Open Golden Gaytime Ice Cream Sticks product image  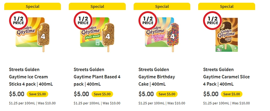(x=33, y=34)
